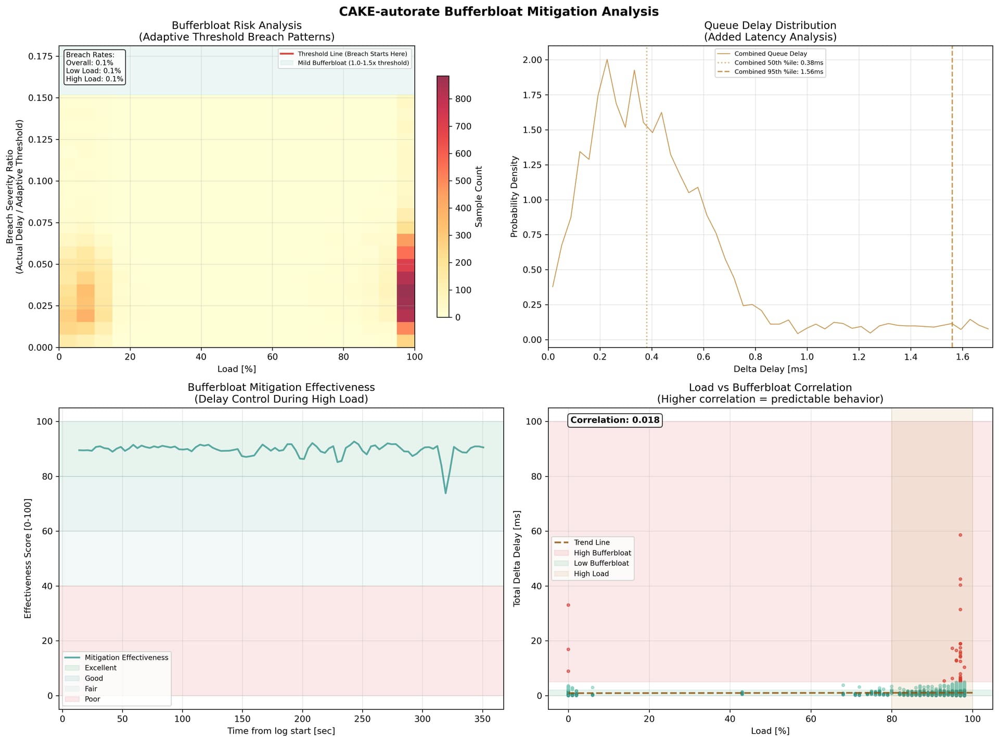The height and width of the screenshot is (742, 999).
Task: Click the 'Probability Density' y-axis label
Action: pos(514,197)
